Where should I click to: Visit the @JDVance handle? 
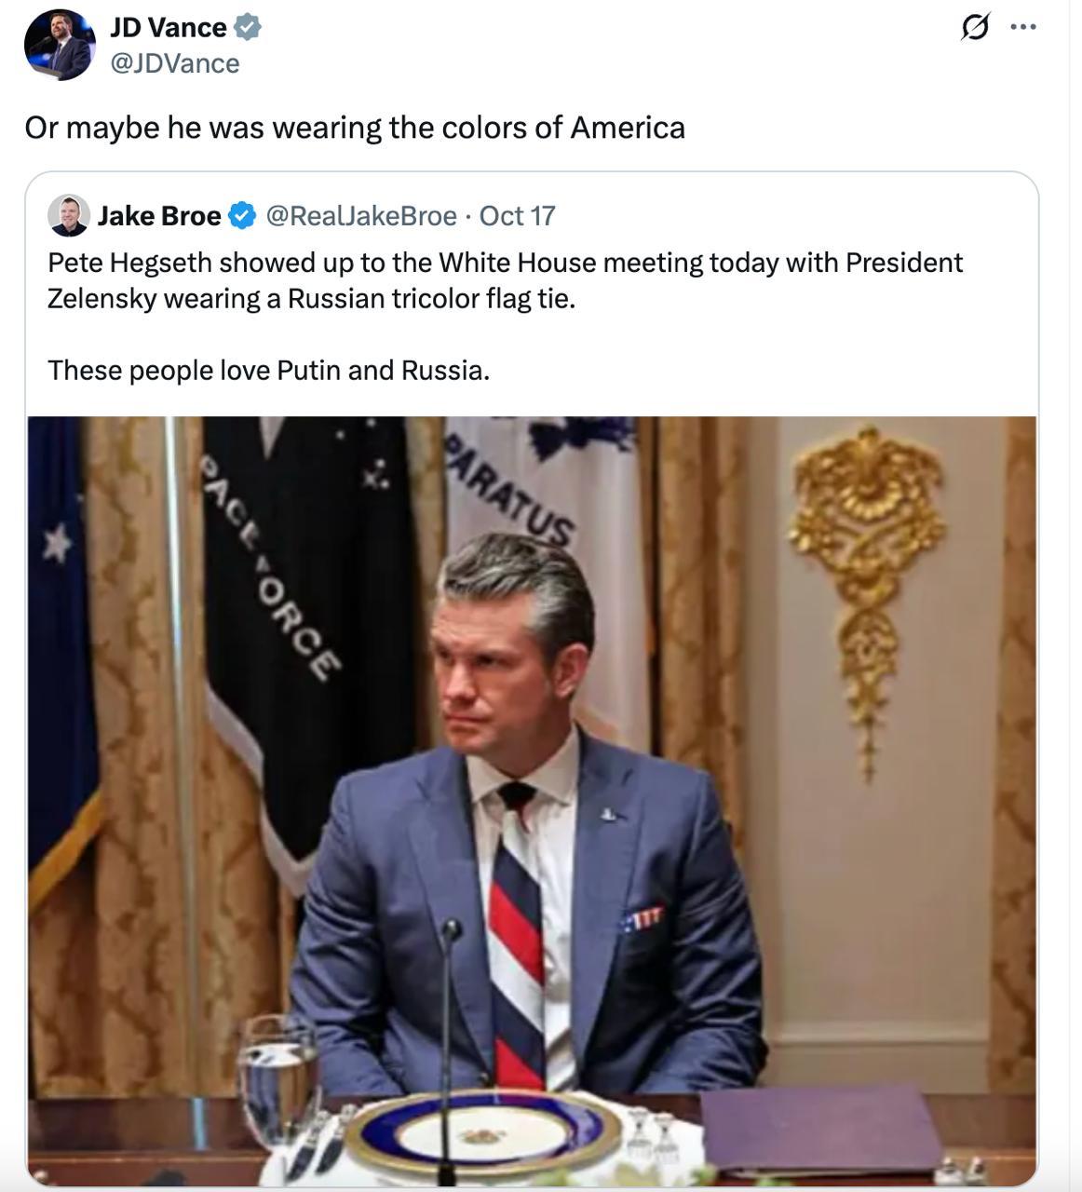[x=175, y=63]
